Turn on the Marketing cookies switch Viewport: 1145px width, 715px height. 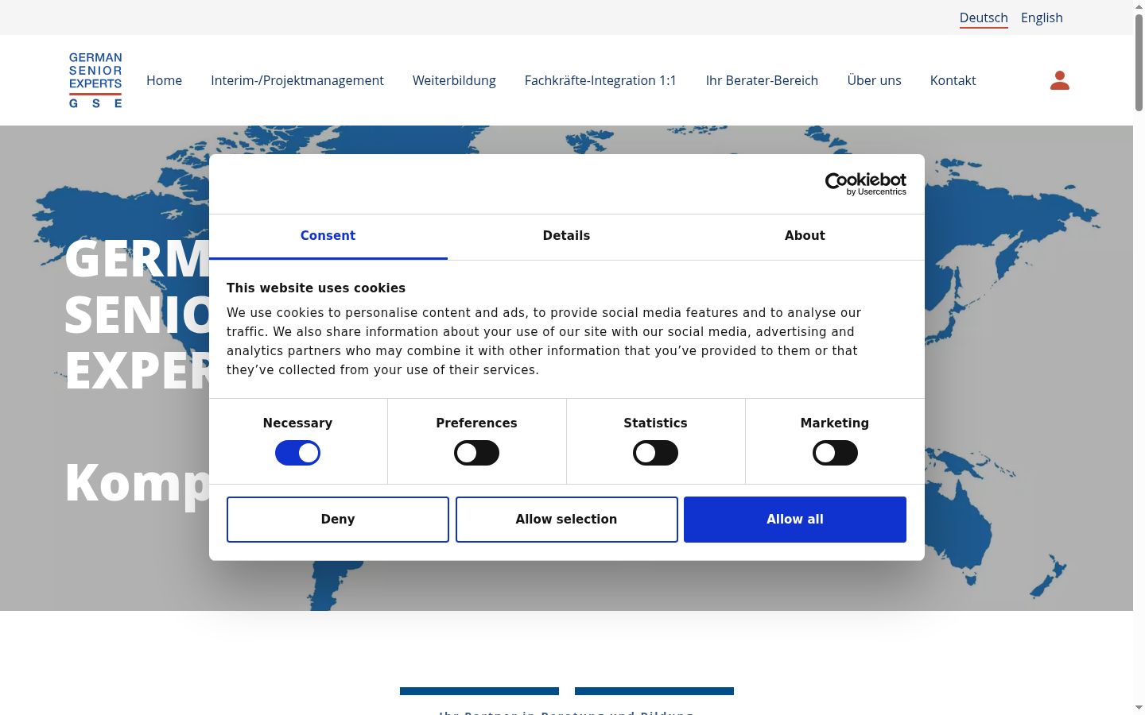coord(835,453)
